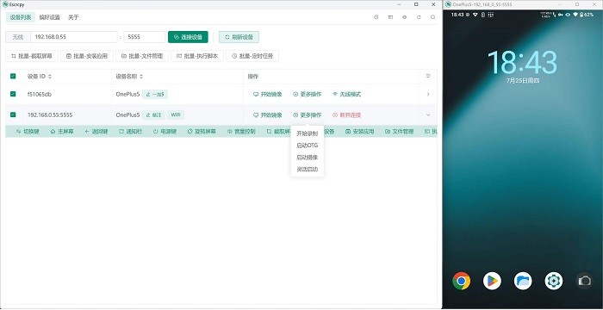Sort by 设备名称 column arrows
603x310 pixels.
[141, 77]
